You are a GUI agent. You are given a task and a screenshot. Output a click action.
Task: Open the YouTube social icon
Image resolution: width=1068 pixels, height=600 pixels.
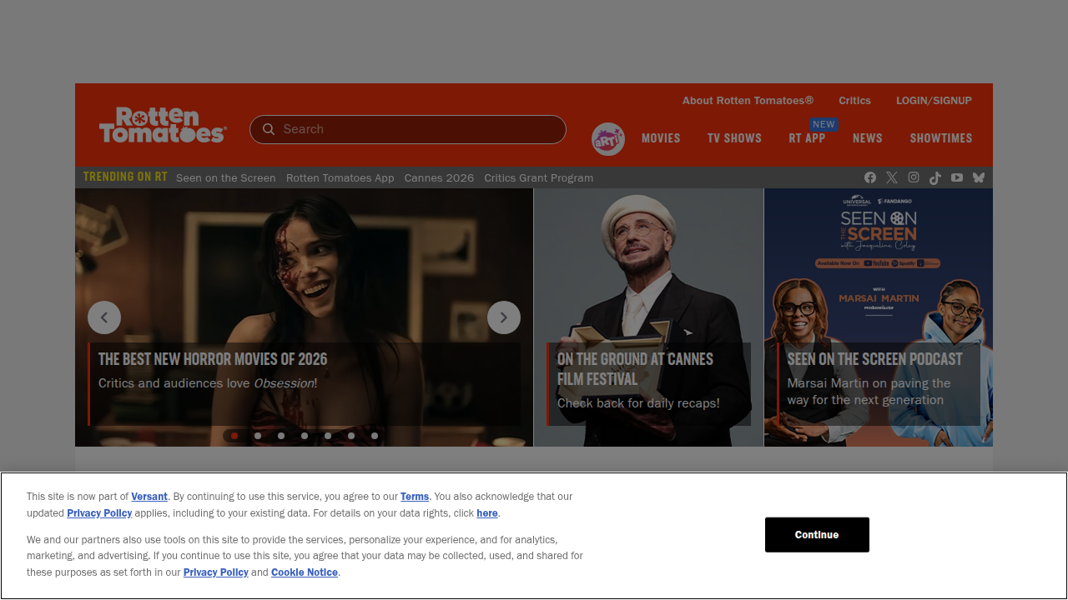click(x=957, y=177)
